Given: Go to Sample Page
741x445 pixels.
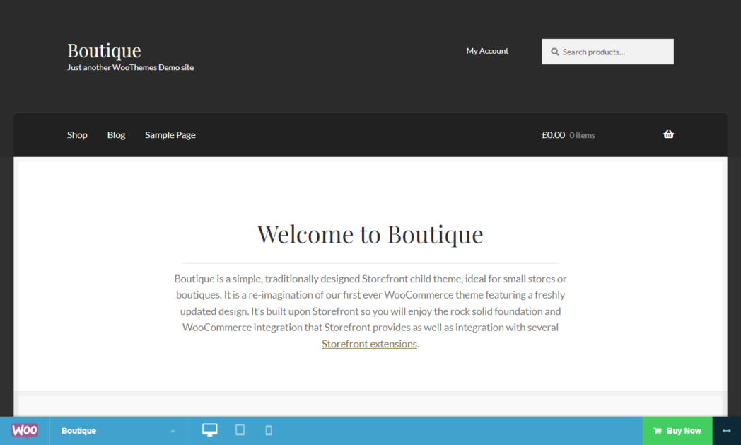Looking at the screenshot, I should tap(170, 135).
